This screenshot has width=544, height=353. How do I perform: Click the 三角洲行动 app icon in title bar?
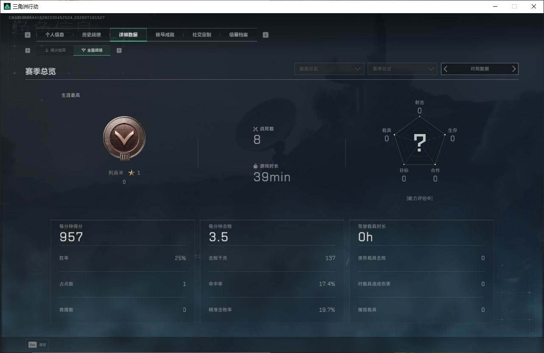pos(7,6)
